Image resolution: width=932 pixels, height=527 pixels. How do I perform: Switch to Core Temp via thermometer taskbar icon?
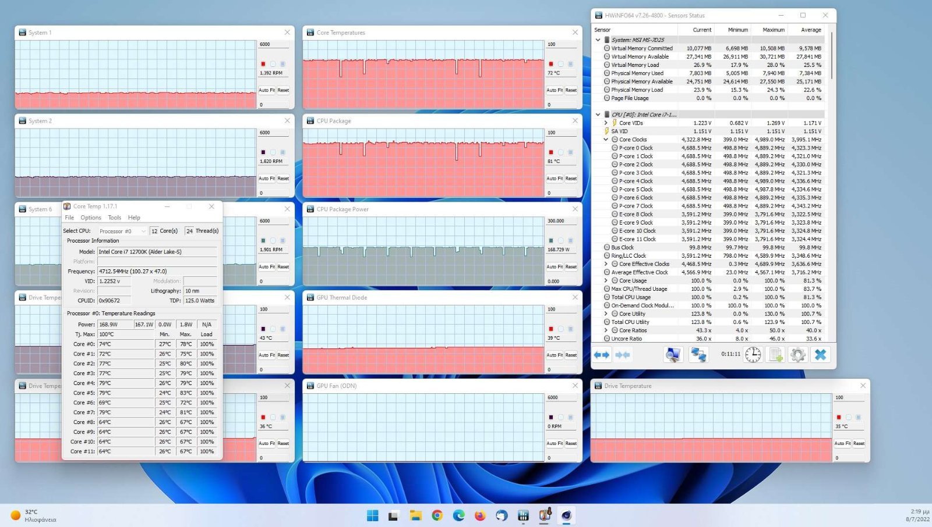[545, 515]
